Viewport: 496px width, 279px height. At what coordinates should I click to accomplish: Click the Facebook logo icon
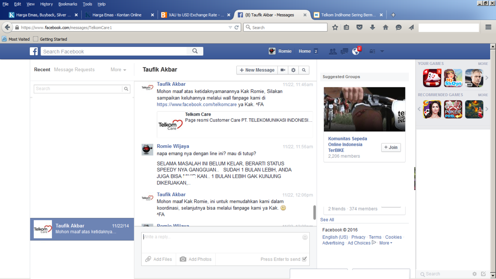click(34, 51)
